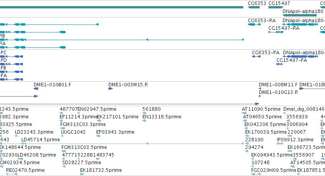The height and width of the screenshot is (176, 325).
Task: Open the EP03943.3prime EST
Action: pyautogui.click(x=98, y=136)
